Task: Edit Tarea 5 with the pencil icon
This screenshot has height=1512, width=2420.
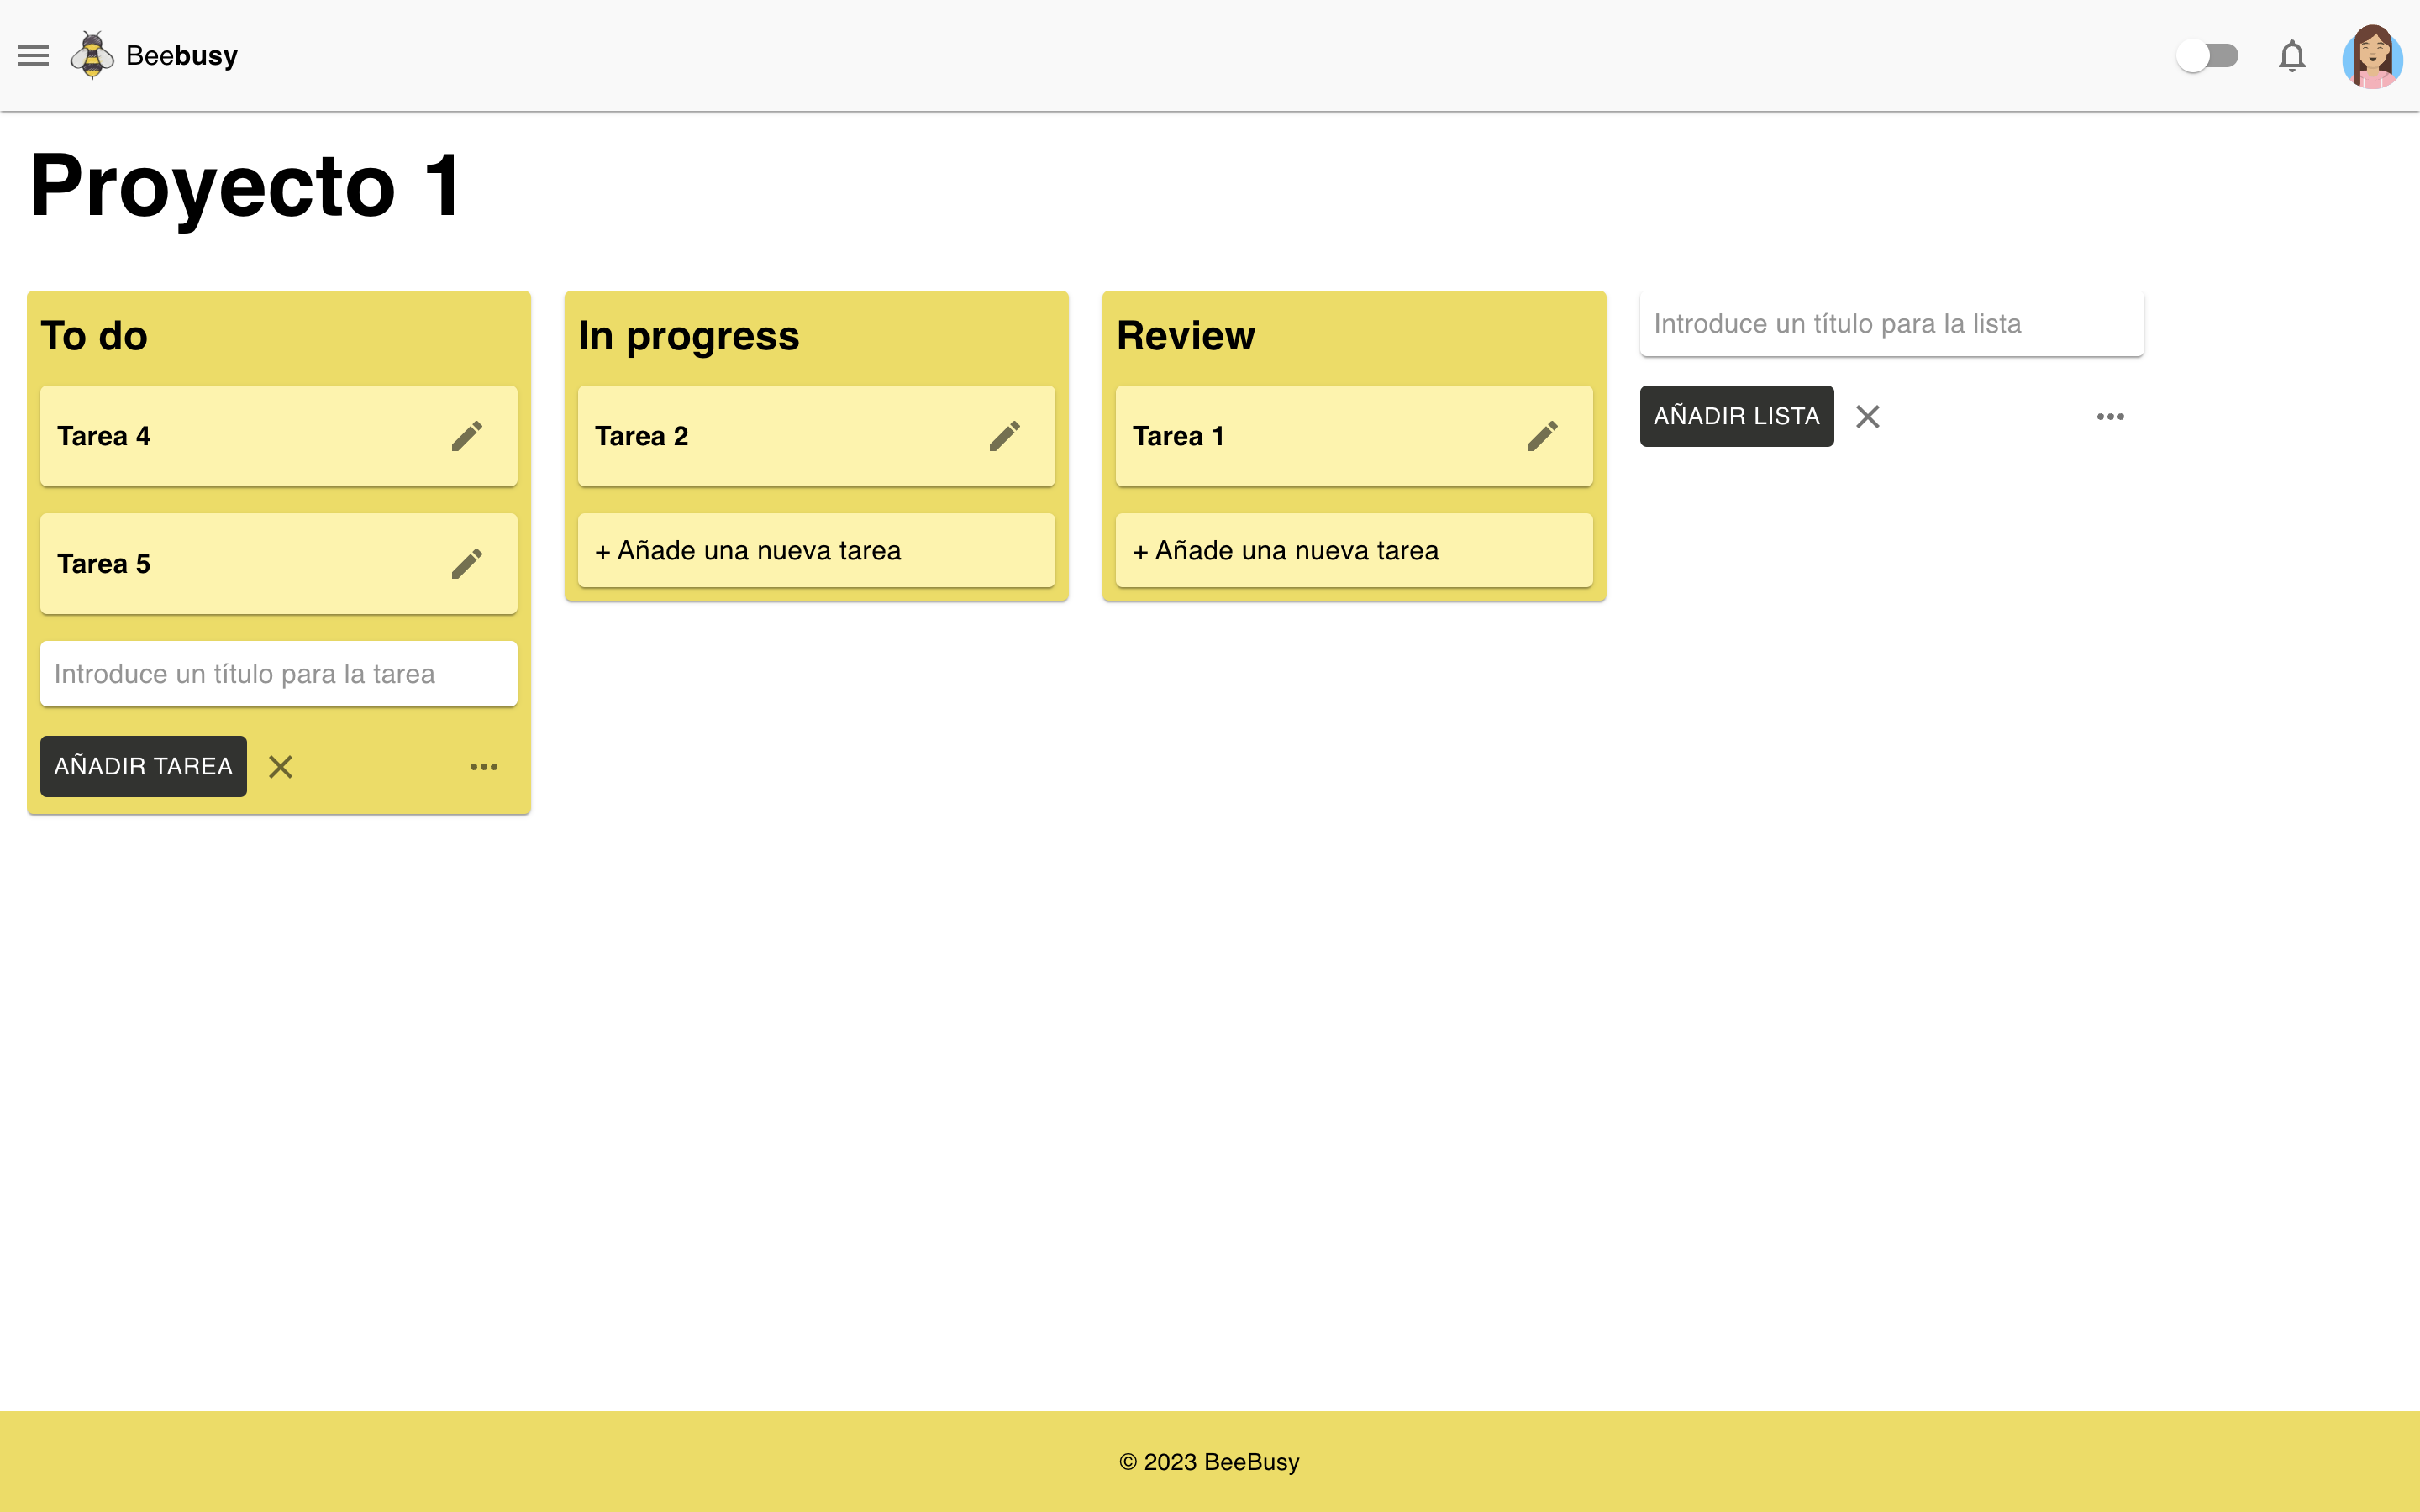Action: pyautogui.click(x=468, y=563)
